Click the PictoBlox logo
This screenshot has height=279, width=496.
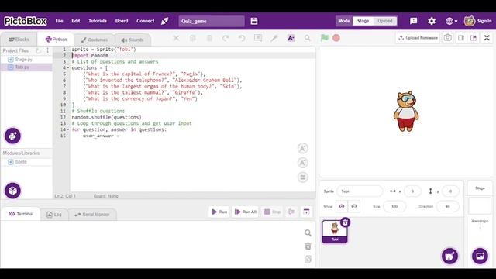[26, 21]
